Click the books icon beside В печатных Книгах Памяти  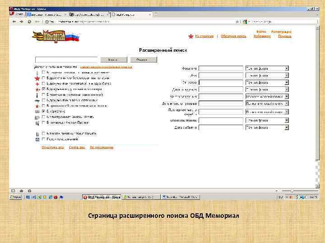coord(37,123)
